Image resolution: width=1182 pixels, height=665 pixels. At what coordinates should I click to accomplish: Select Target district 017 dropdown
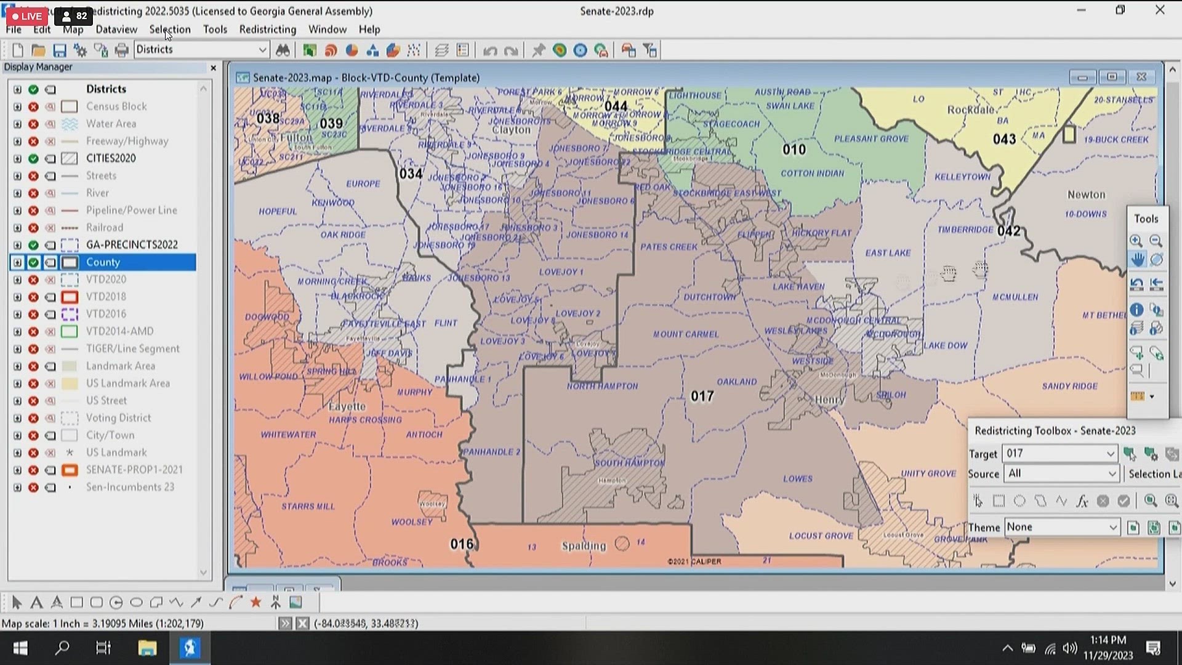(x=1059, y=453)
